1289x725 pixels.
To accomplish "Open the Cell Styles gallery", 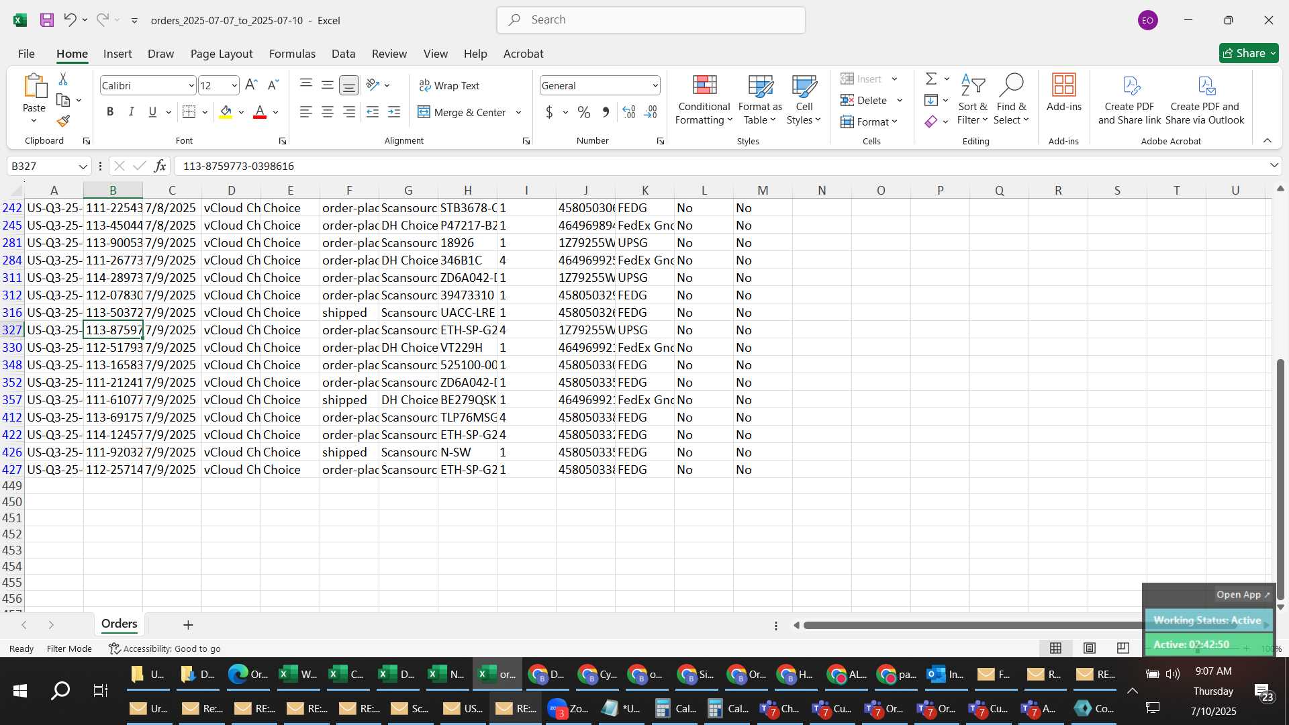I will pyautogui.click(x=804, y=99).
